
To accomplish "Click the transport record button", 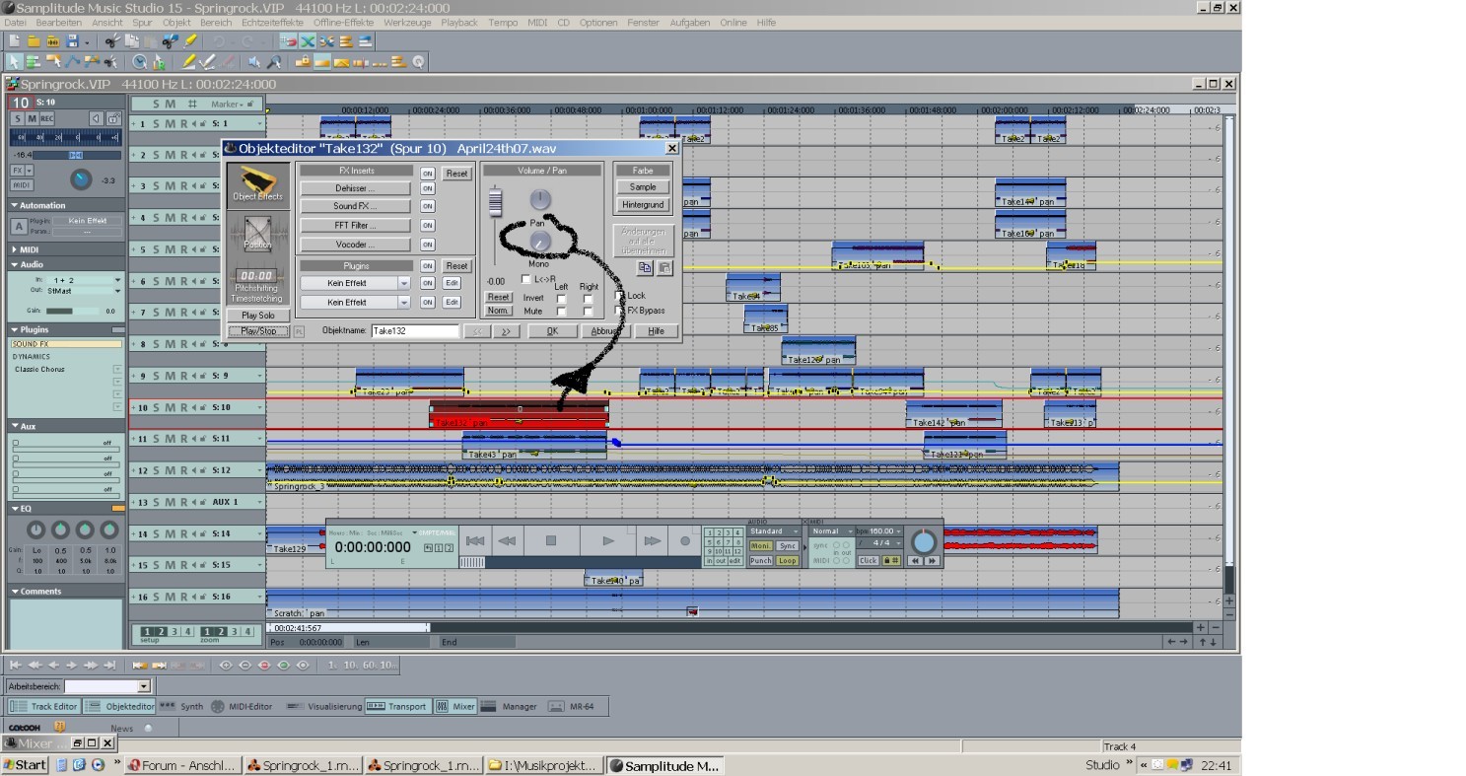I will 685,540.
